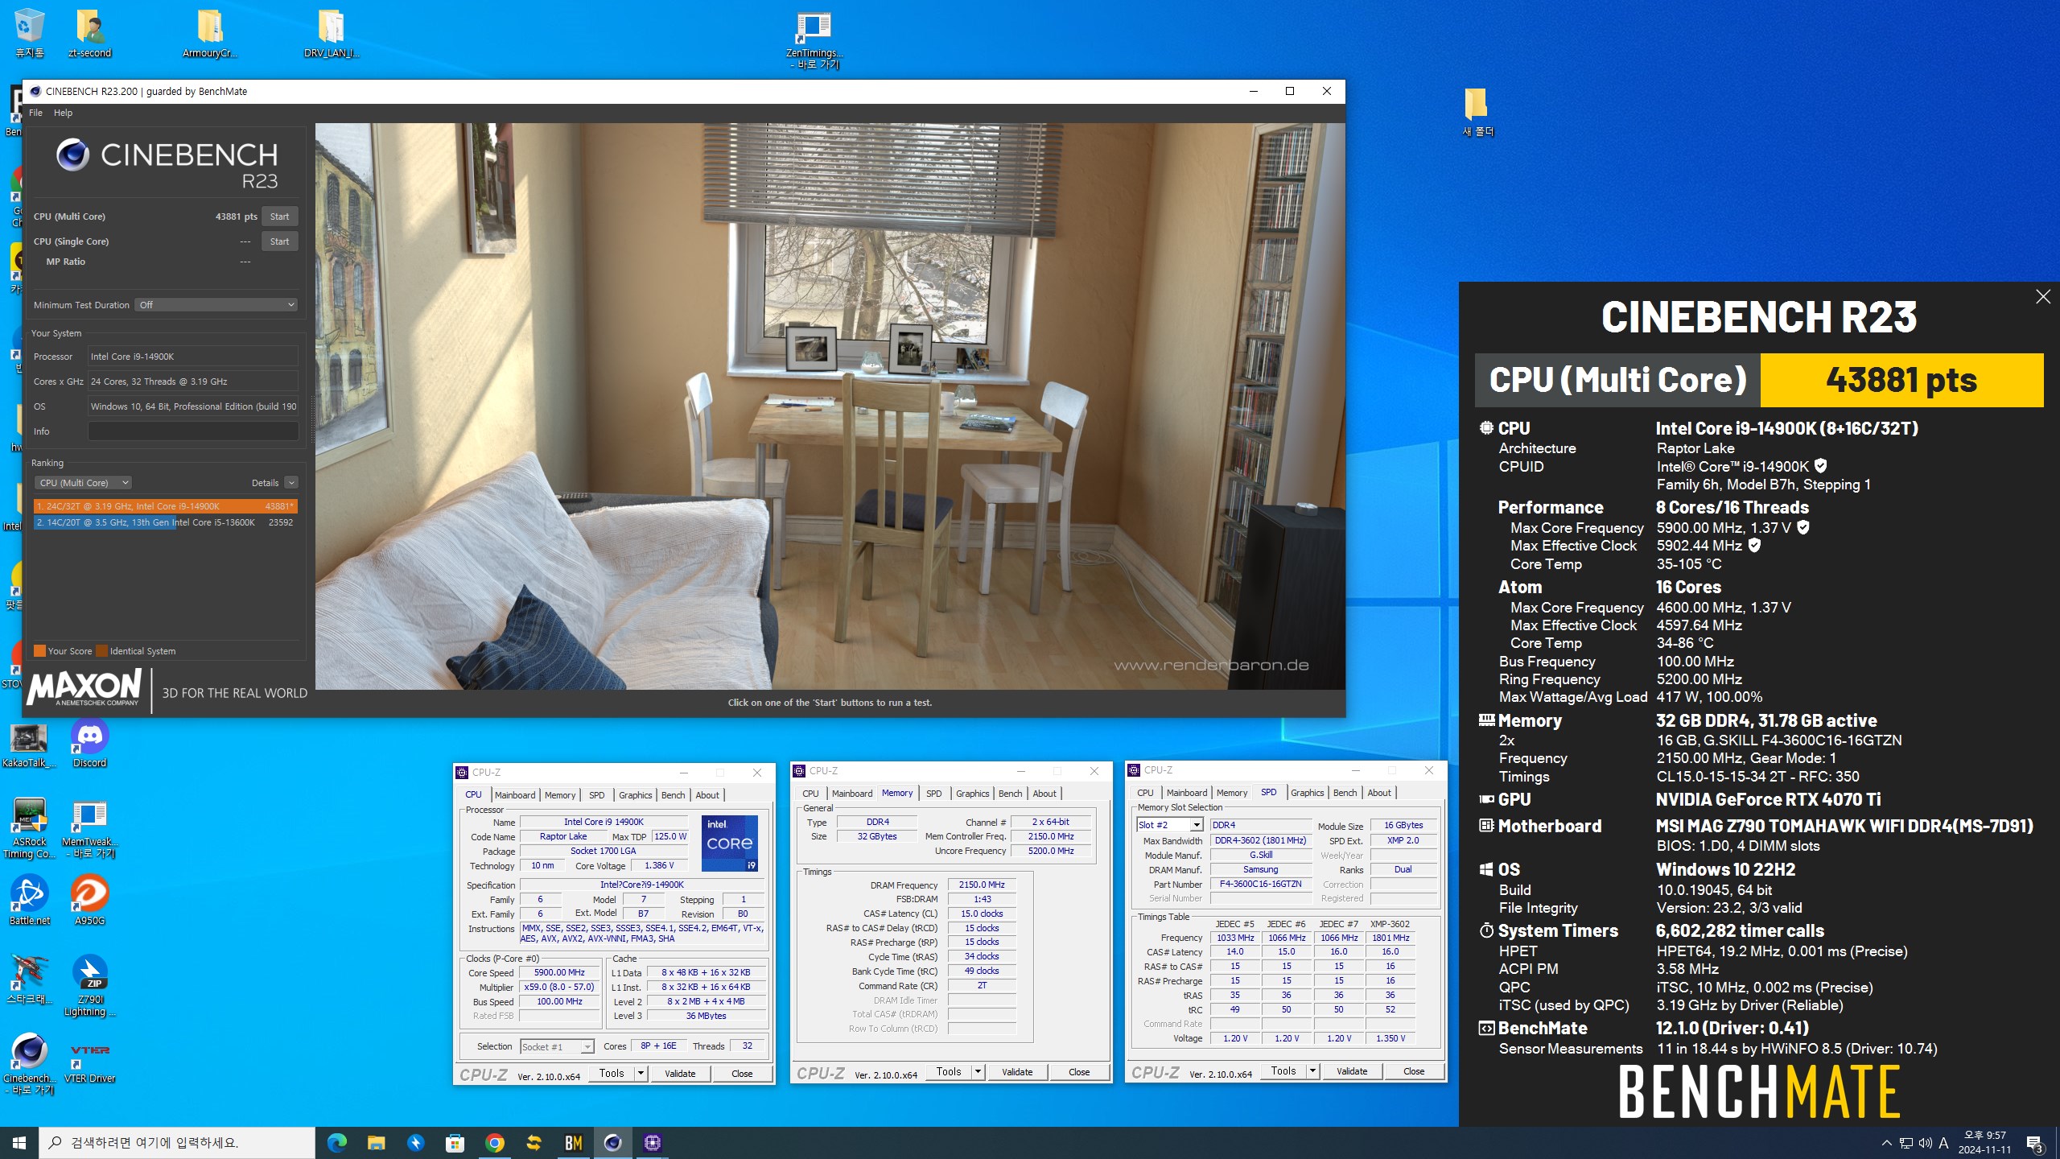Open Minimum Test Duration dropdown
Screen dimensions: 2060x1159
(x=216, y=305)
